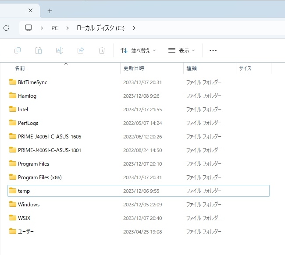Open the 並べ替え sort dropdown

(138, 50)
